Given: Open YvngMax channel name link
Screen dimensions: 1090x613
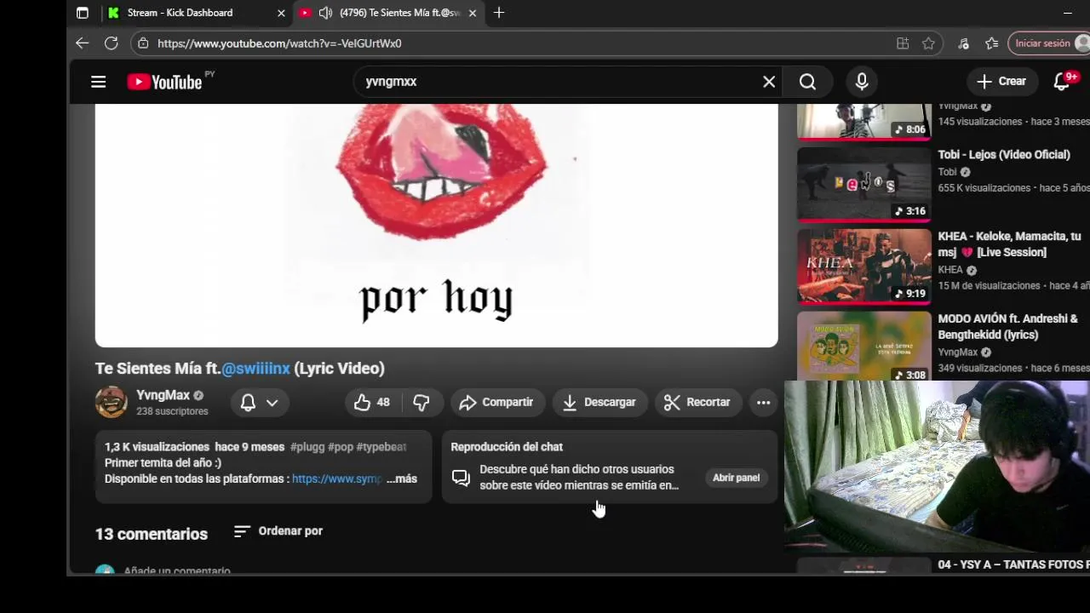Looking at the screenshot, I should click(x=163, y=395).
